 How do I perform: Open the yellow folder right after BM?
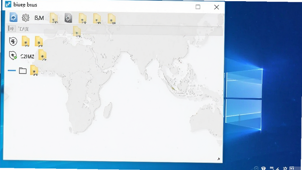[x=54, y=18]
